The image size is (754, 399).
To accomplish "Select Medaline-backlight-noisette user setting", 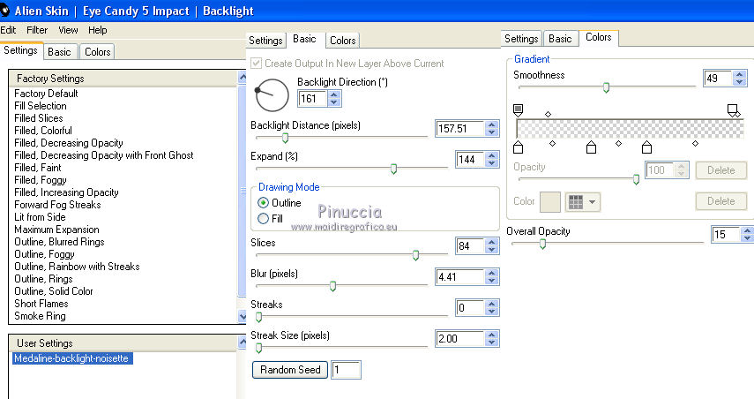I will click(71, 358).
